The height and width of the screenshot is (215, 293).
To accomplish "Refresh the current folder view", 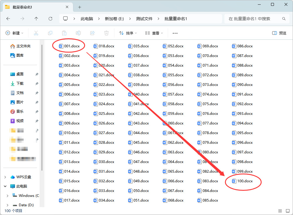I will point(50,19).
